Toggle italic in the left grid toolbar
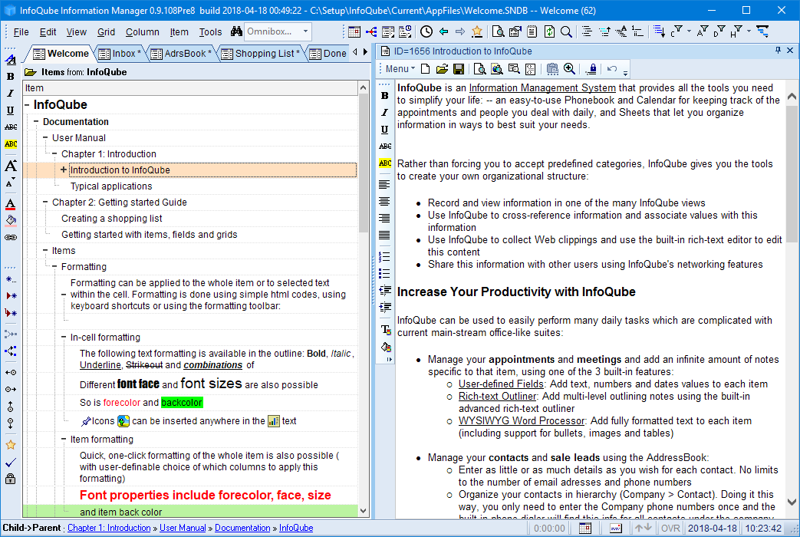 click(x=11, y=94)
